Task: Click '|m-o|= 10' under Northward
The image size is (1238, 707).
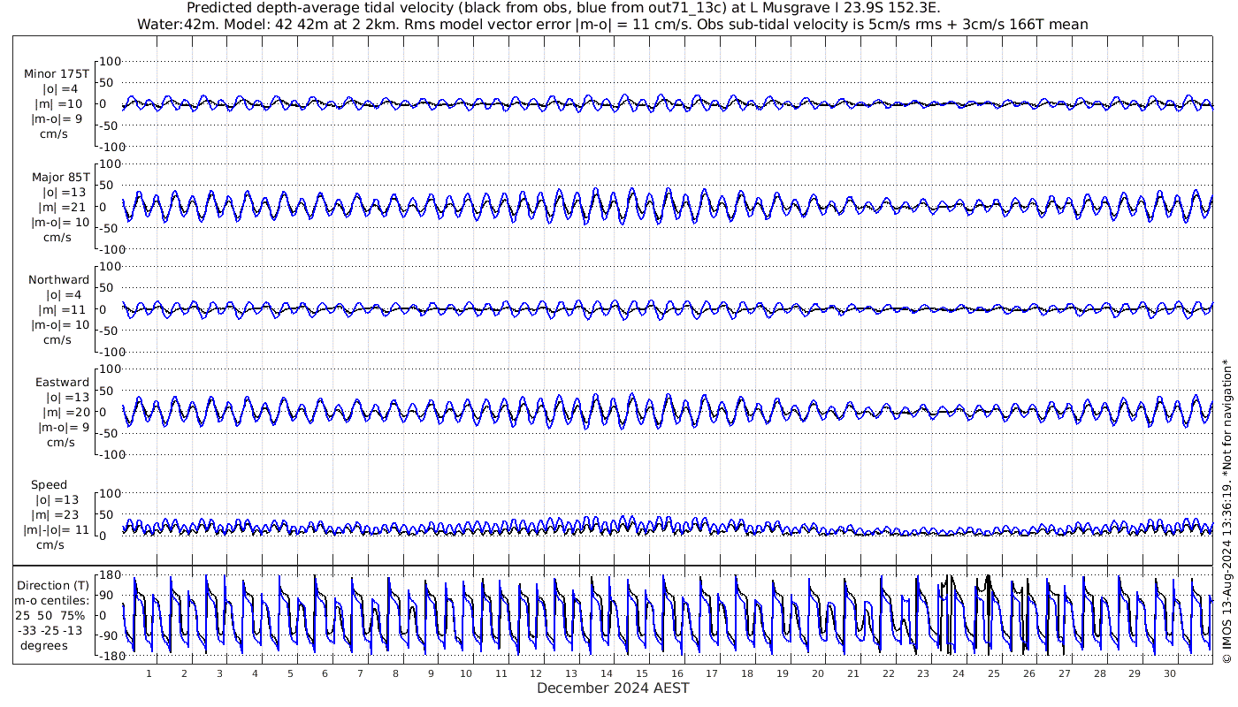Action: tap(61, 325)
